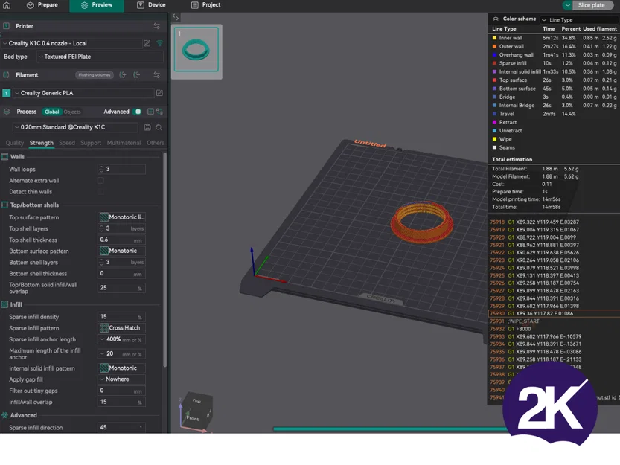This screenshot has height=465, width=620.
Task: Click the Flushing volumes button
Action: 94,74
